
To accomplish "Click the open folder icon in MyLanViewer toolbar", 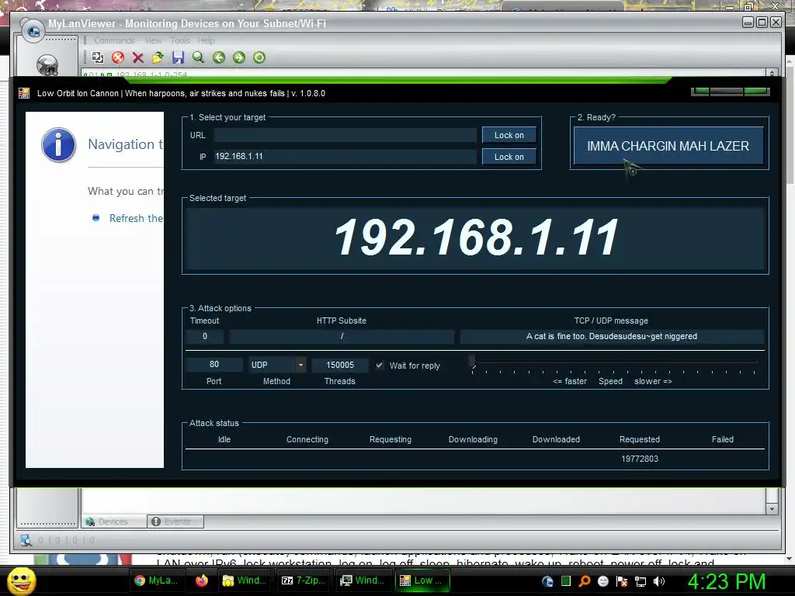I will (158, 57).
